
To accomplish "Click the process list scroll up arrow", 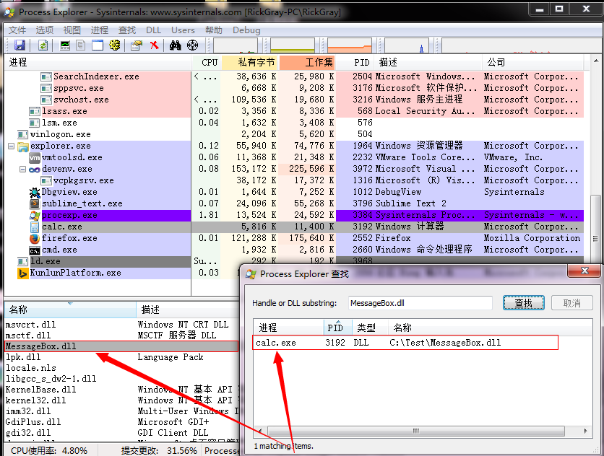I will tap(595, 61).
